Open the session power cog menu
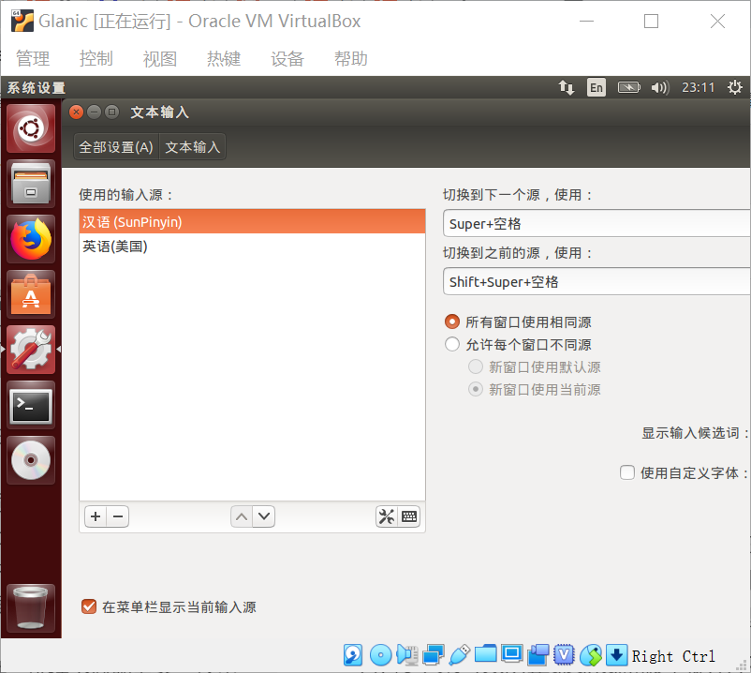Viewport: 751px width, 673px height. click(735, 88)
